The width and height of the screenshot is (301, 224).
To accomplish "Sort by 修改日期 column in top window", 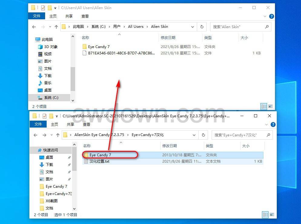I will pos(168,38).
